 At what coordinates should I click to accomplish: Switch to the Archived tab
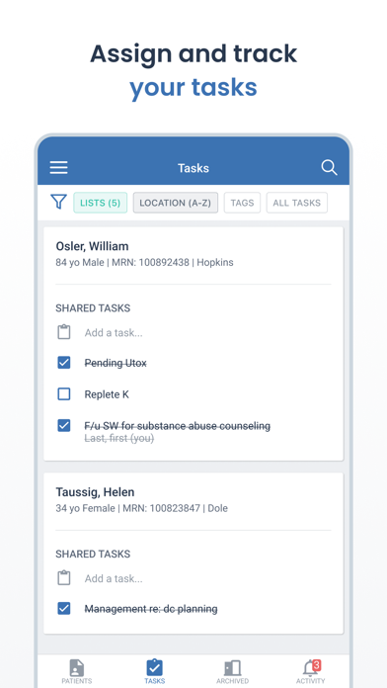(x=232, y=671)
